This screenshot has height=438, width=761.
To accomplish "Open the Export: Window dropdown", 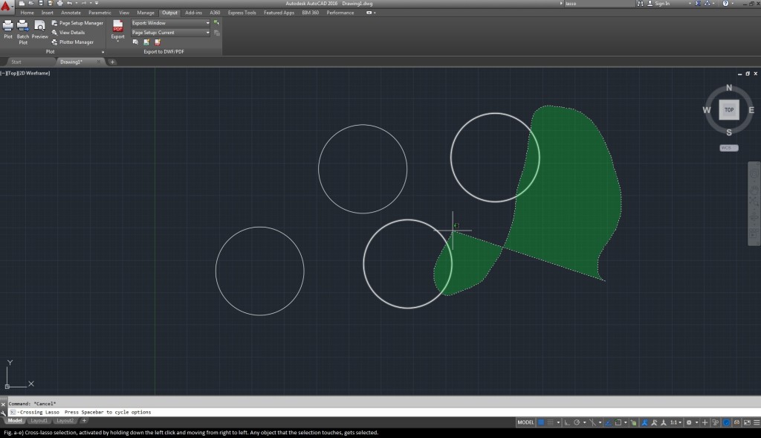I will pyautogui.click(x=170, y=23).
